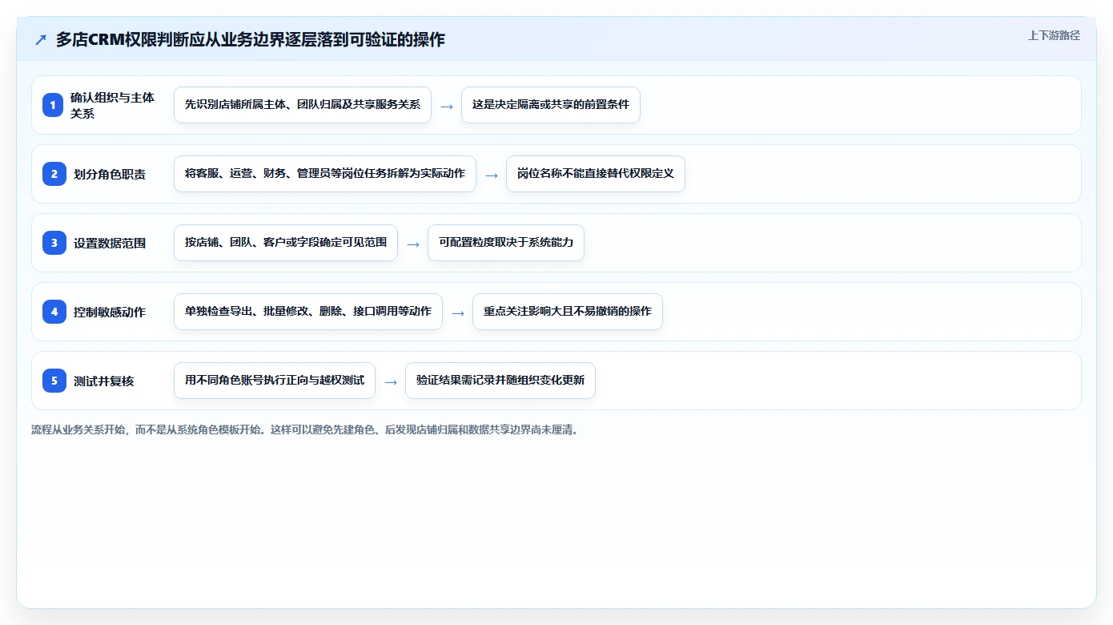Image resolution: width=1113 pixels, height=625 pixels.
Task: Click the 上下游路径 label in header
Action: tap(1054, 35)
